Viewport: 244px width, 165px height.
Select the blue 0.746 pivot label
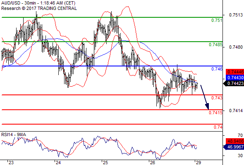217,69
